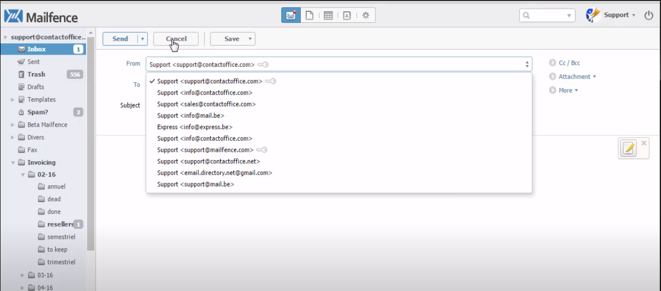Viewport: 661px width, 291px height.
Task: Click the power logout icon
Action: pyautogui.click(x=649, y=15)
